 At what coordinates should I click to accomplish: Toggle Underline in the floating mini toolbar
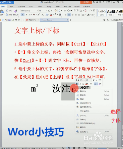[x=83, y=84]
